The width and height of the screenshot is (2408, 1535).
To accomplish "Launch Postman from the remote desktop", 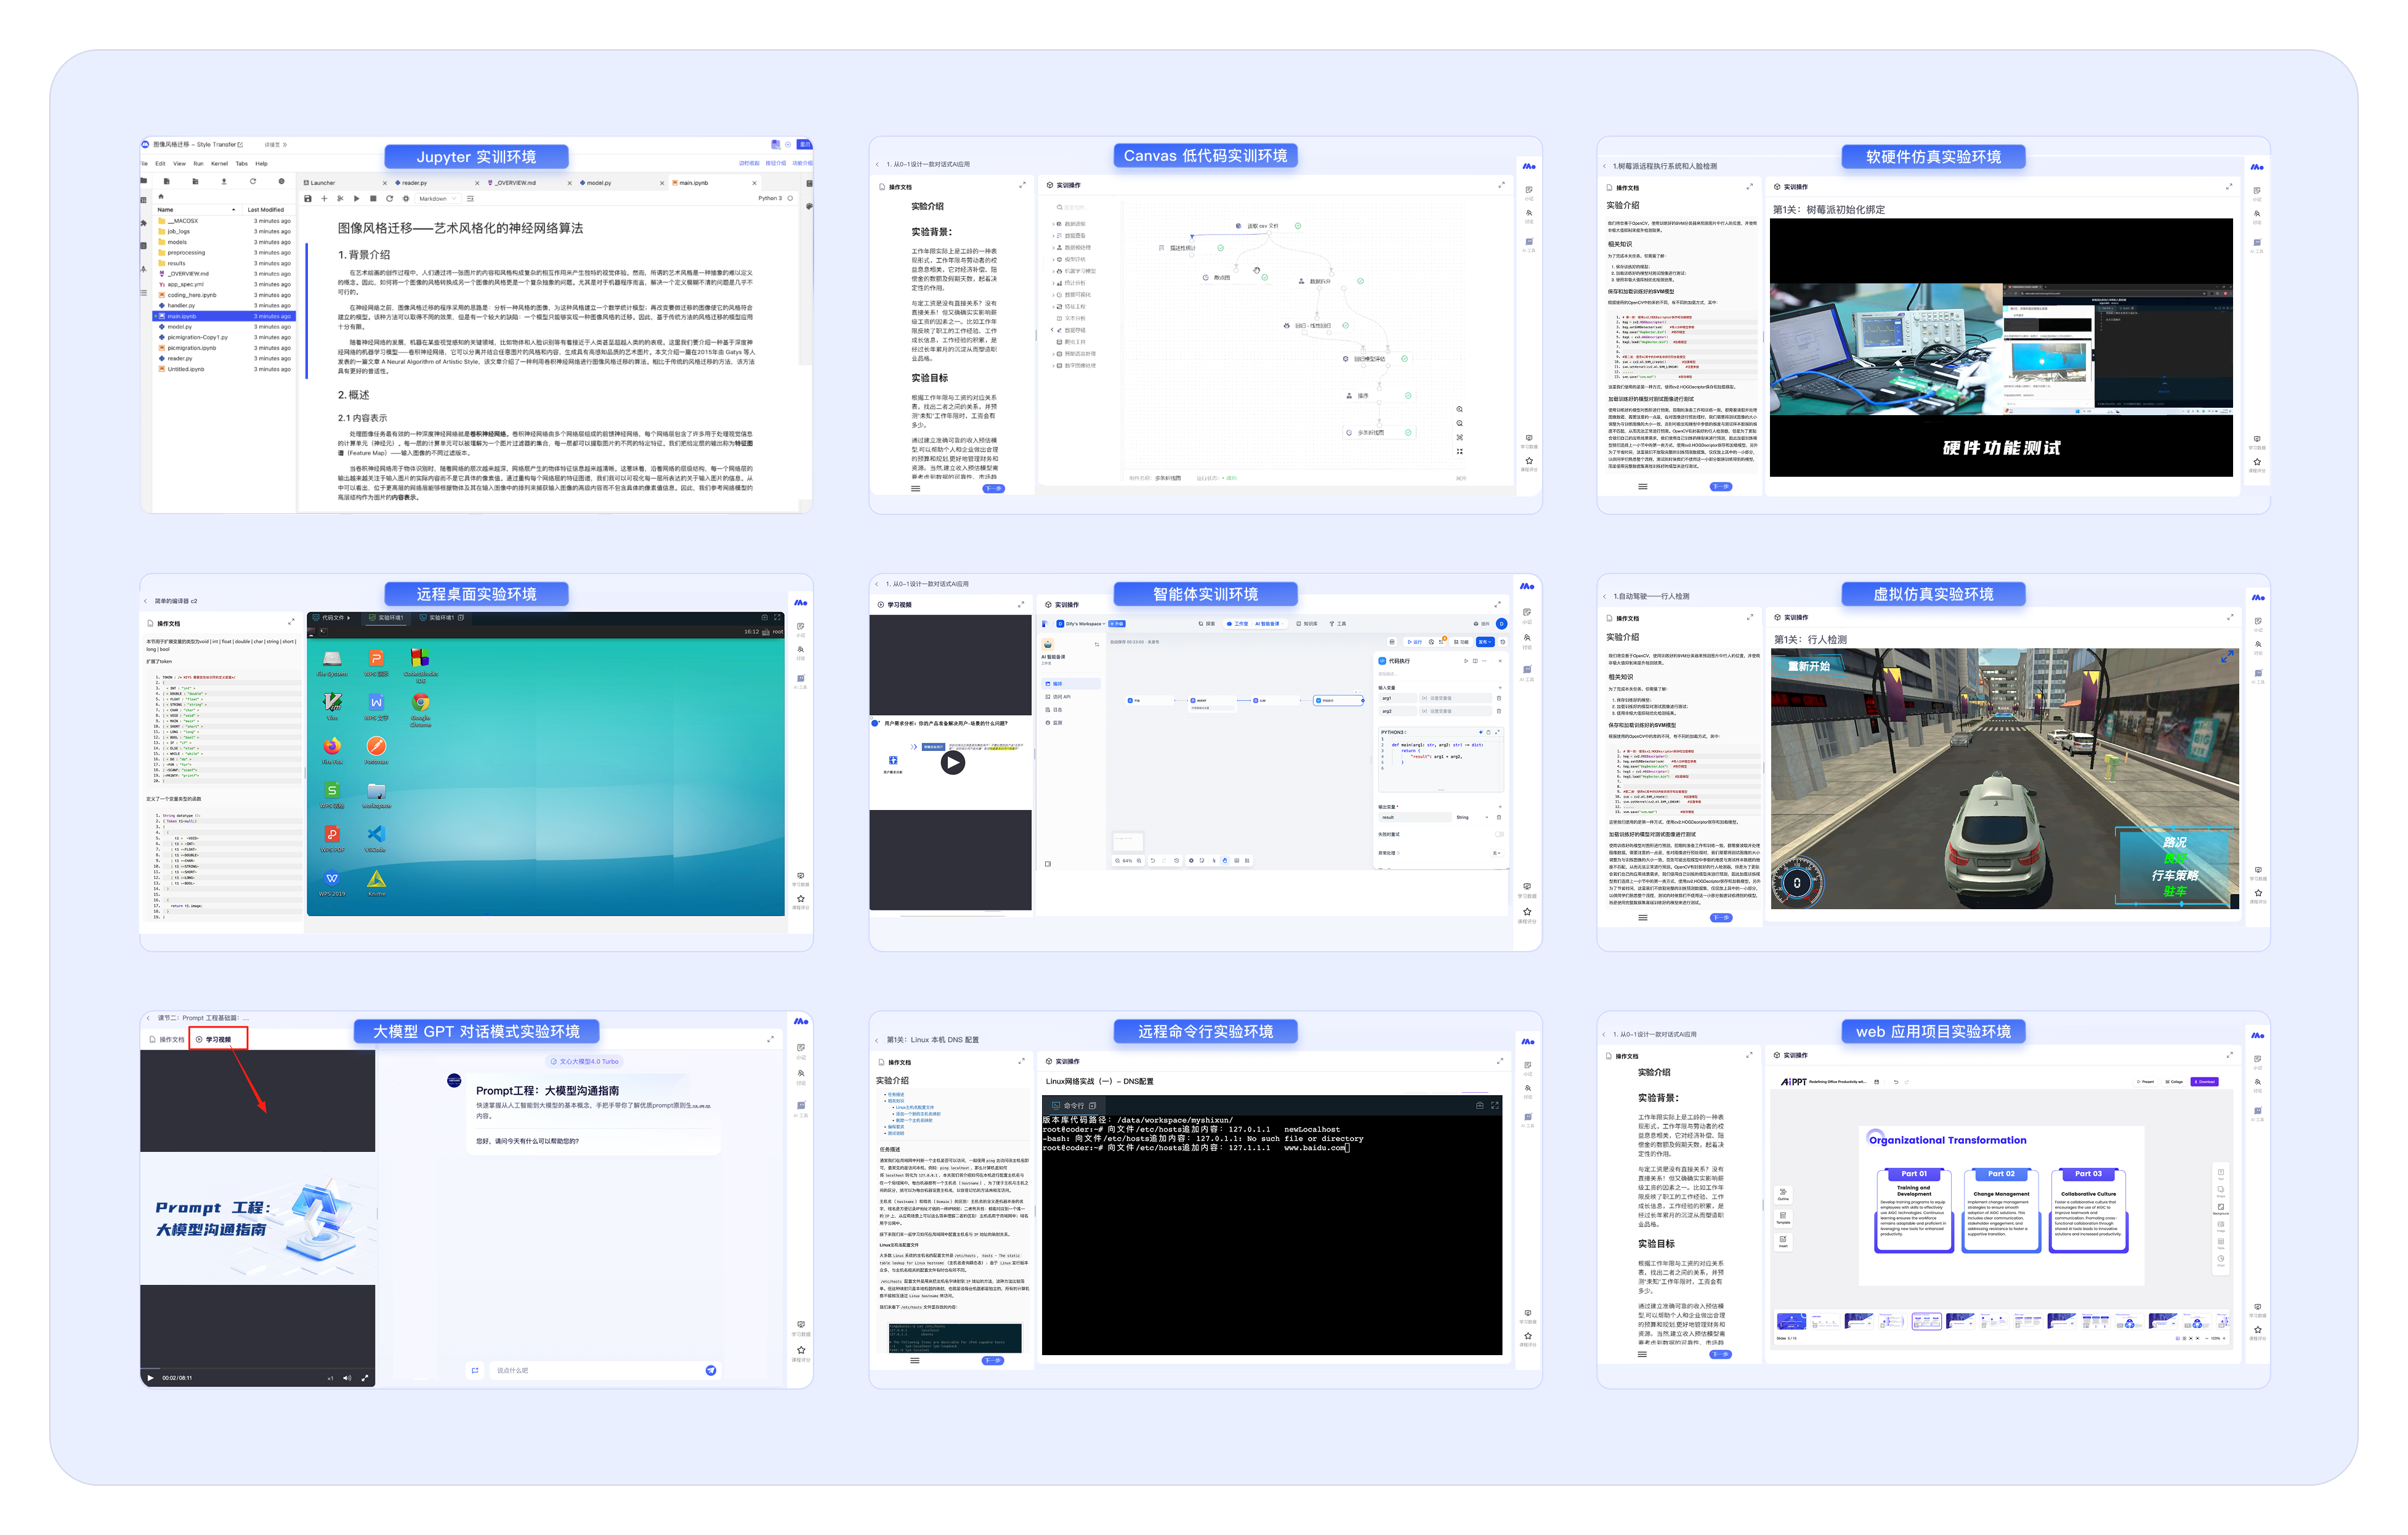I will 376,747.
